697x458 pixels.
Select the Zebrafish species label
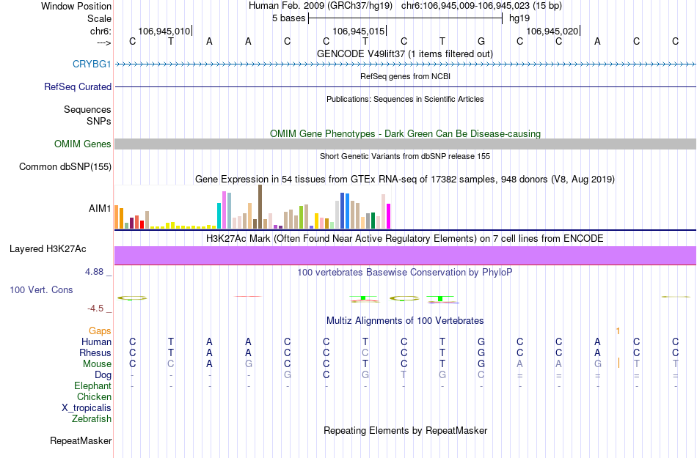pyautogui.click(x=92, y=418)
